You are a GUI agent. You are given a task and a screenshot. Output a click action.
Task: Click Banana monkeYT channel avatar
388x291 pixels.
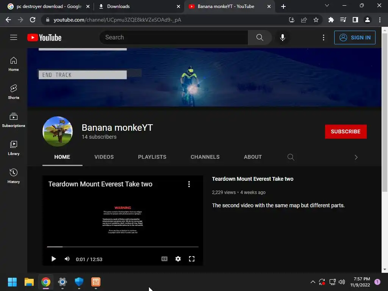(x=58, y=131)
